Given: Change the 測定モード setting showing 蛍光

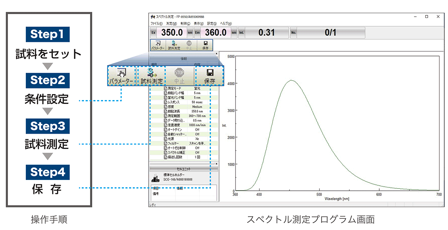Looking at the screenshot, I should point(197,88).
